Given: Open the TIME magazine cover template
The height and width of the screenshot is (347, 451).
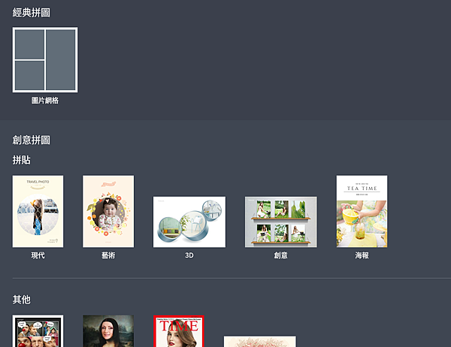Looking at the screenshot, I should coord(179,331).
